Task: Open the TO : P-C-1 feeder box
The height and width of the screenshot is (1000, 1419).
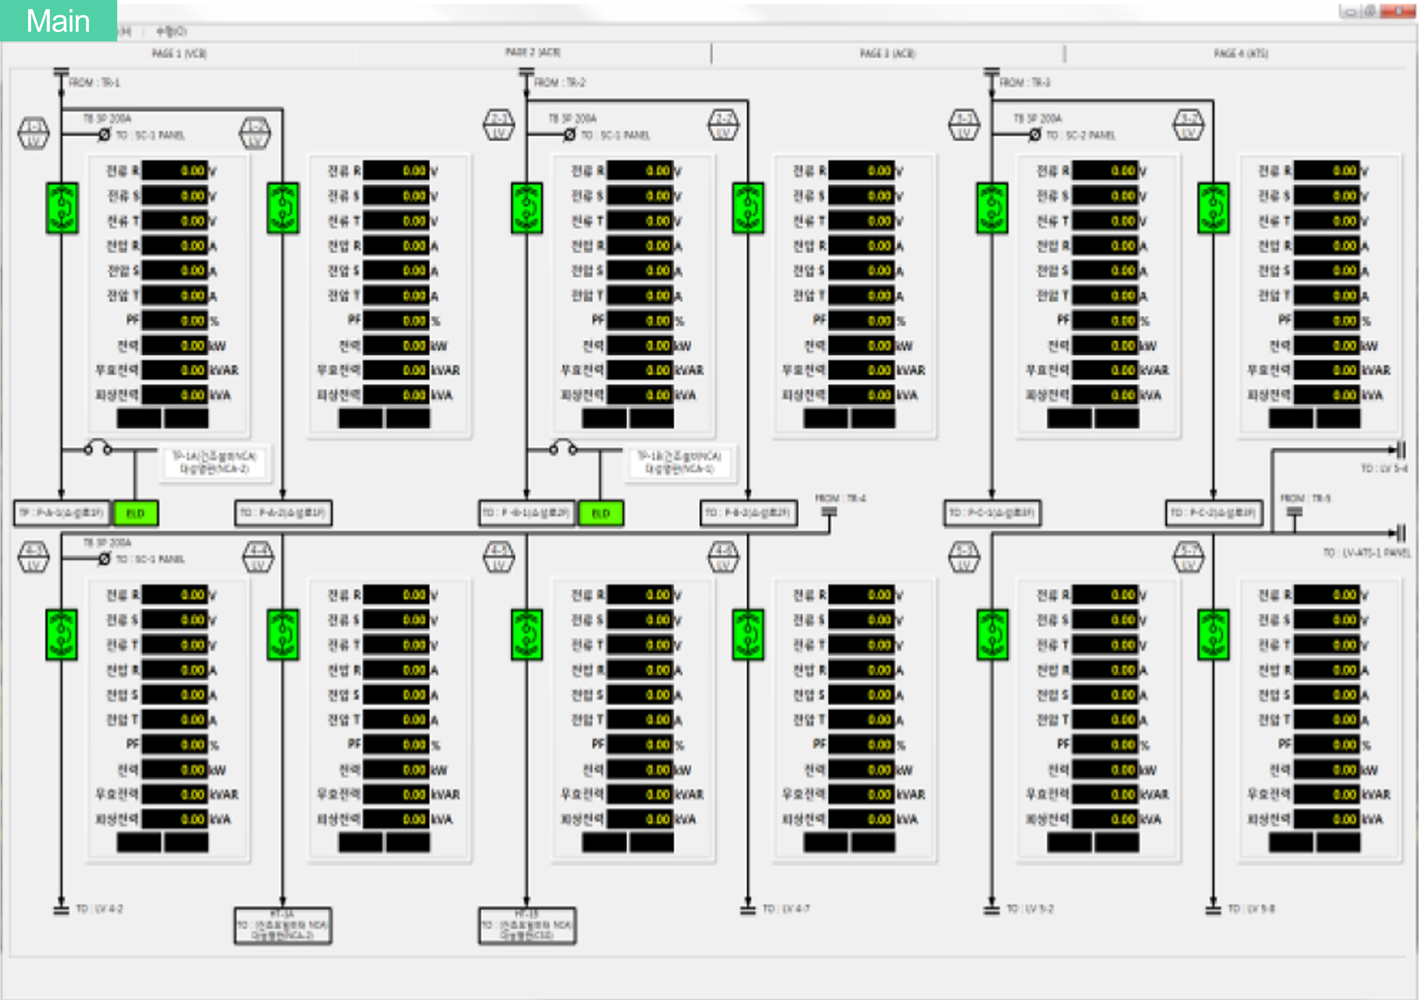Action: [x=992, y=513]
